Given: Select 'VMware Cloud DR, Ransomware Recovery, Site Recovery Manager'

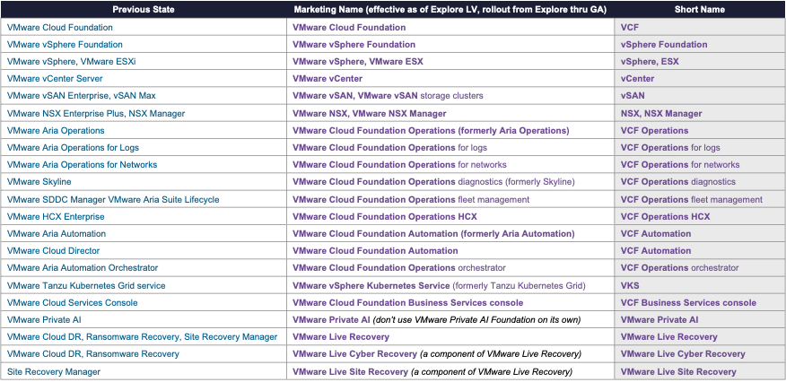Looking at the screenshot, I should pos(144,337).
